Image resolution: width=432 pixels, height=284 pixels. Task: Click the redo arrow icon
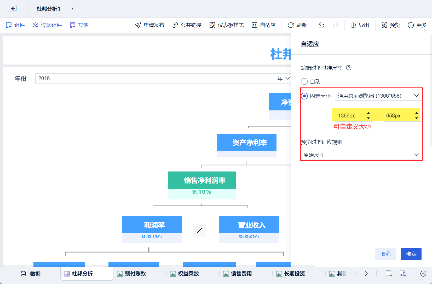tap(335, 25)
